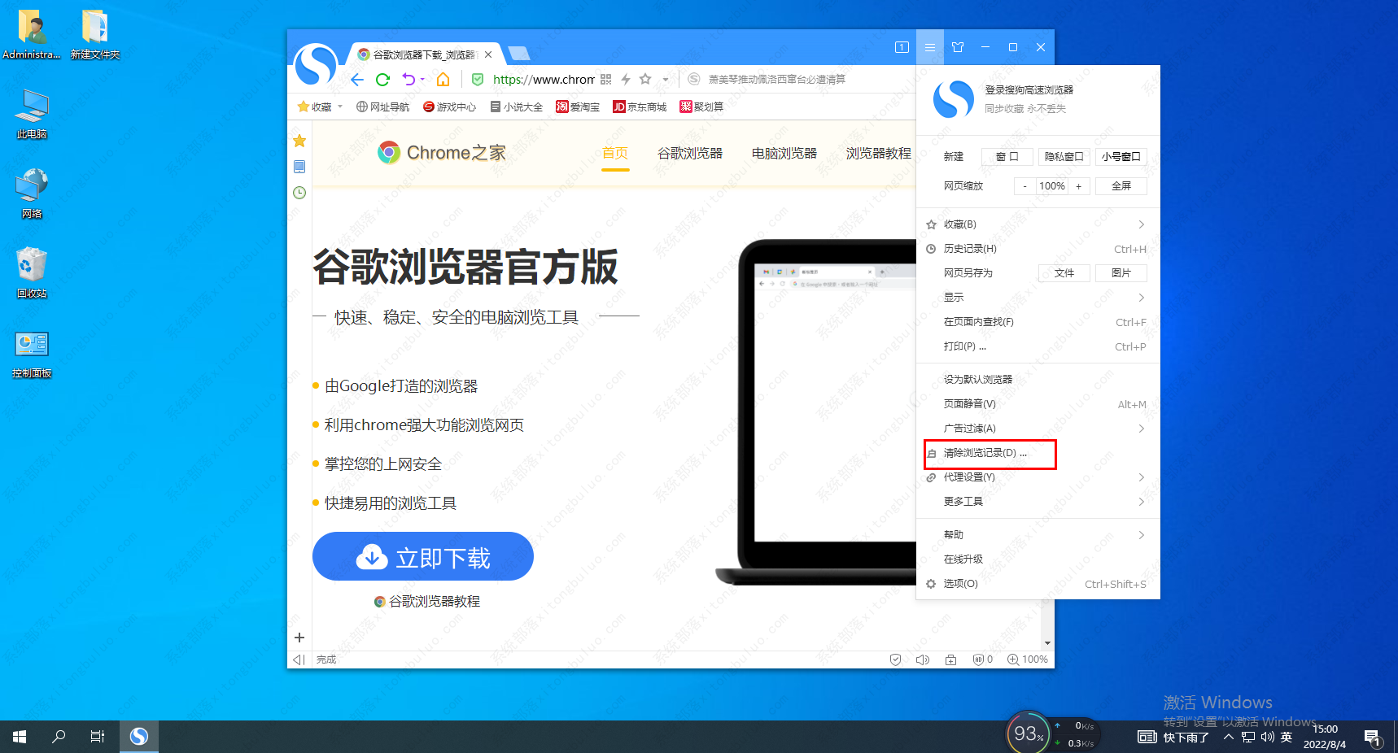Viewport: 1398px width, 753px height.
Task: Expand 广告过滤(A) submenu
Action: [x=1038, y=429]
